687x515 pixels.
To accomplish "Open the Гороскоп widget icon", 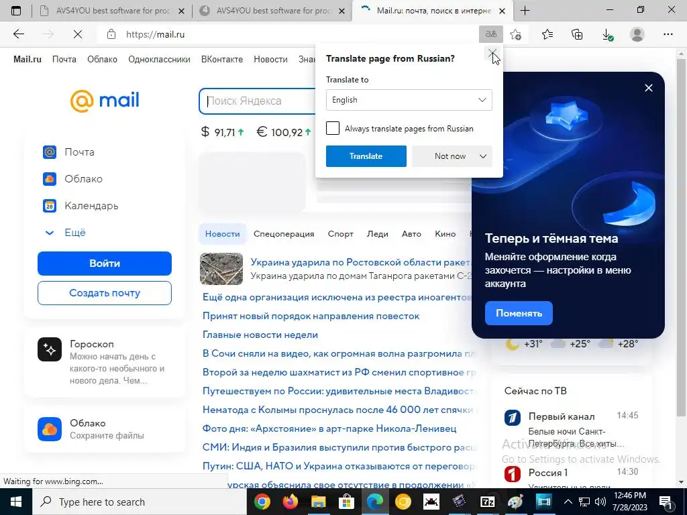I will pos(50,349).
